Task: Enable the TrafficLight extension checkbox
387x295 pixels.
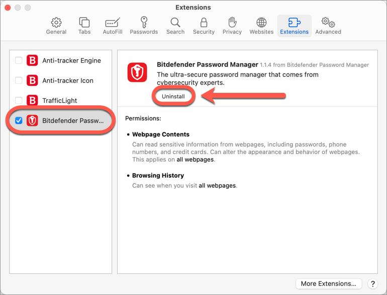Action: 19,100
